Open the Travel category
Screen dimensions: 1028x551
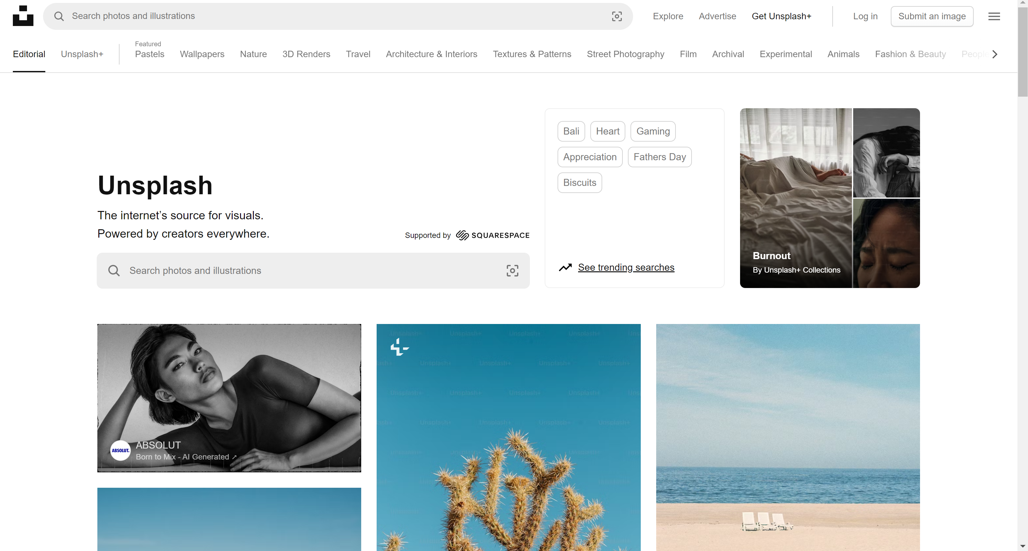tap(358, 54)
